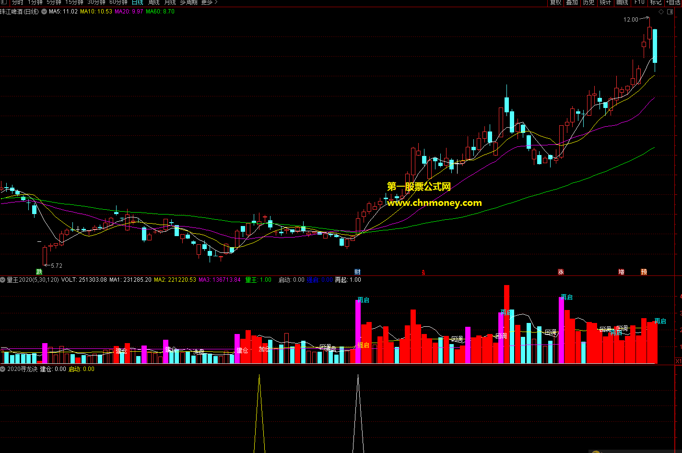Switch to the 月线 monthly chart

coord(170,2)
